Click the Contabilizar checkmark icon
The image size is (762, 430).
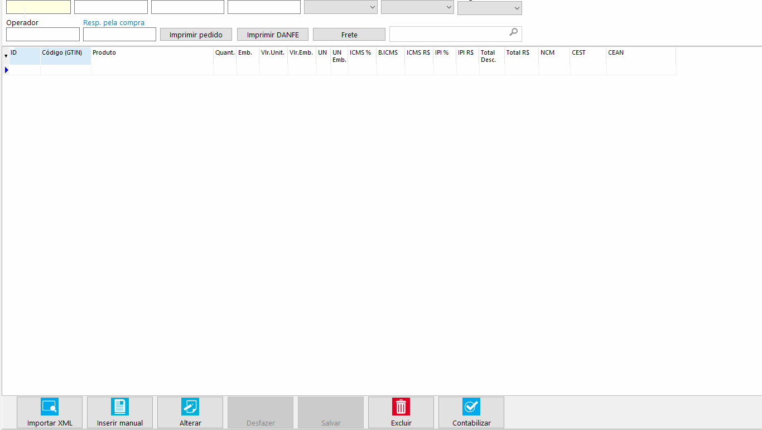[x=471, y=407]
